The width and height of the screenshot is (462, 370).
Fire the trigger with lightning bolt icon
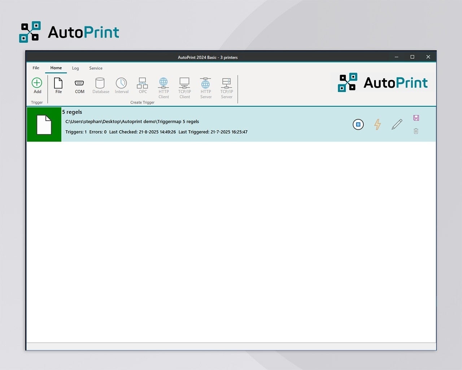point(378,125)
